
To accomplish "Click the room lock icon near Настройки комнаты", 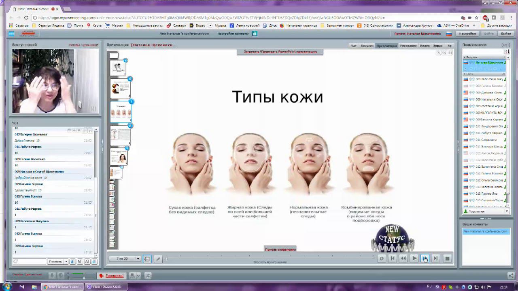I will [255, 34].
